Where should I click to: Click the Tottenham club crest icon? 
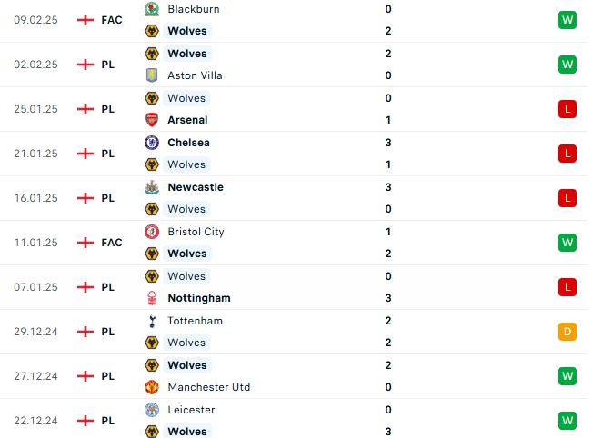[152, 321]
